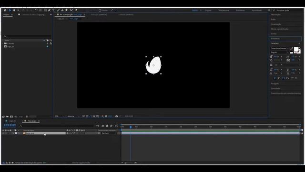The width and height of the screenshot is (305, 172).
Task: Select the Pen tool
Action: [49, 10]
